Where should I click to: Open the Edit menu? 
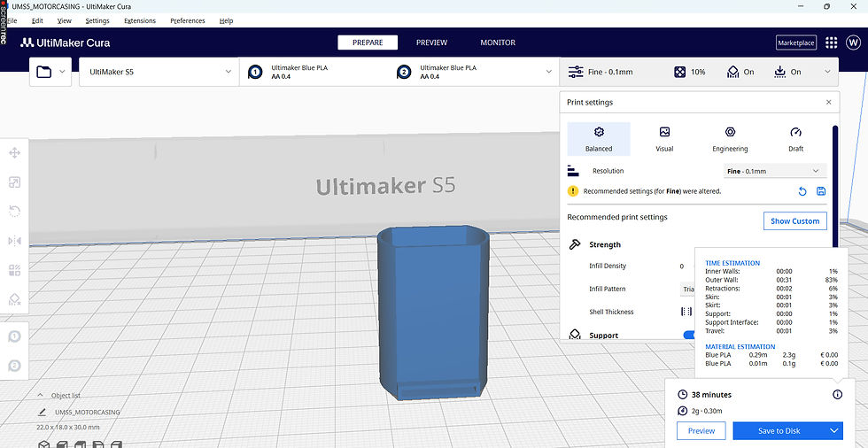37,21
